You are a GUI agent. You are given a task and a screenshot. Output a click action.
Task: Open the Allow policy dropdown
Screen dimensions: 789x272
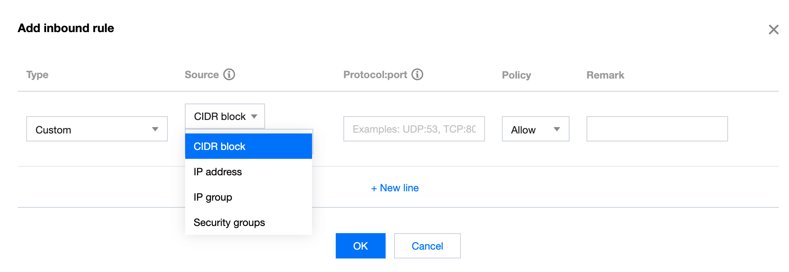coord(535,129)
